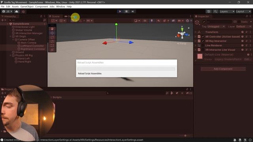
Task: Step one frame forward
Action: 133,11
